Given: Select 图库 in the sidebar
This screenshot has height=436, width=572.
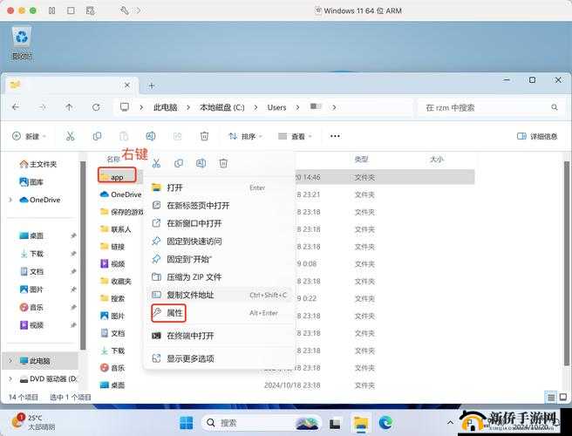Looking at the screenshot, I should (31, 181).
